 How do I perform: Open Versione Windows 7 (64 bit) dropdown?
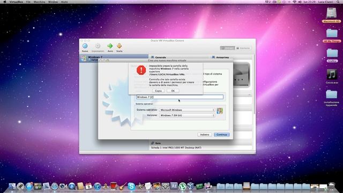187,115
